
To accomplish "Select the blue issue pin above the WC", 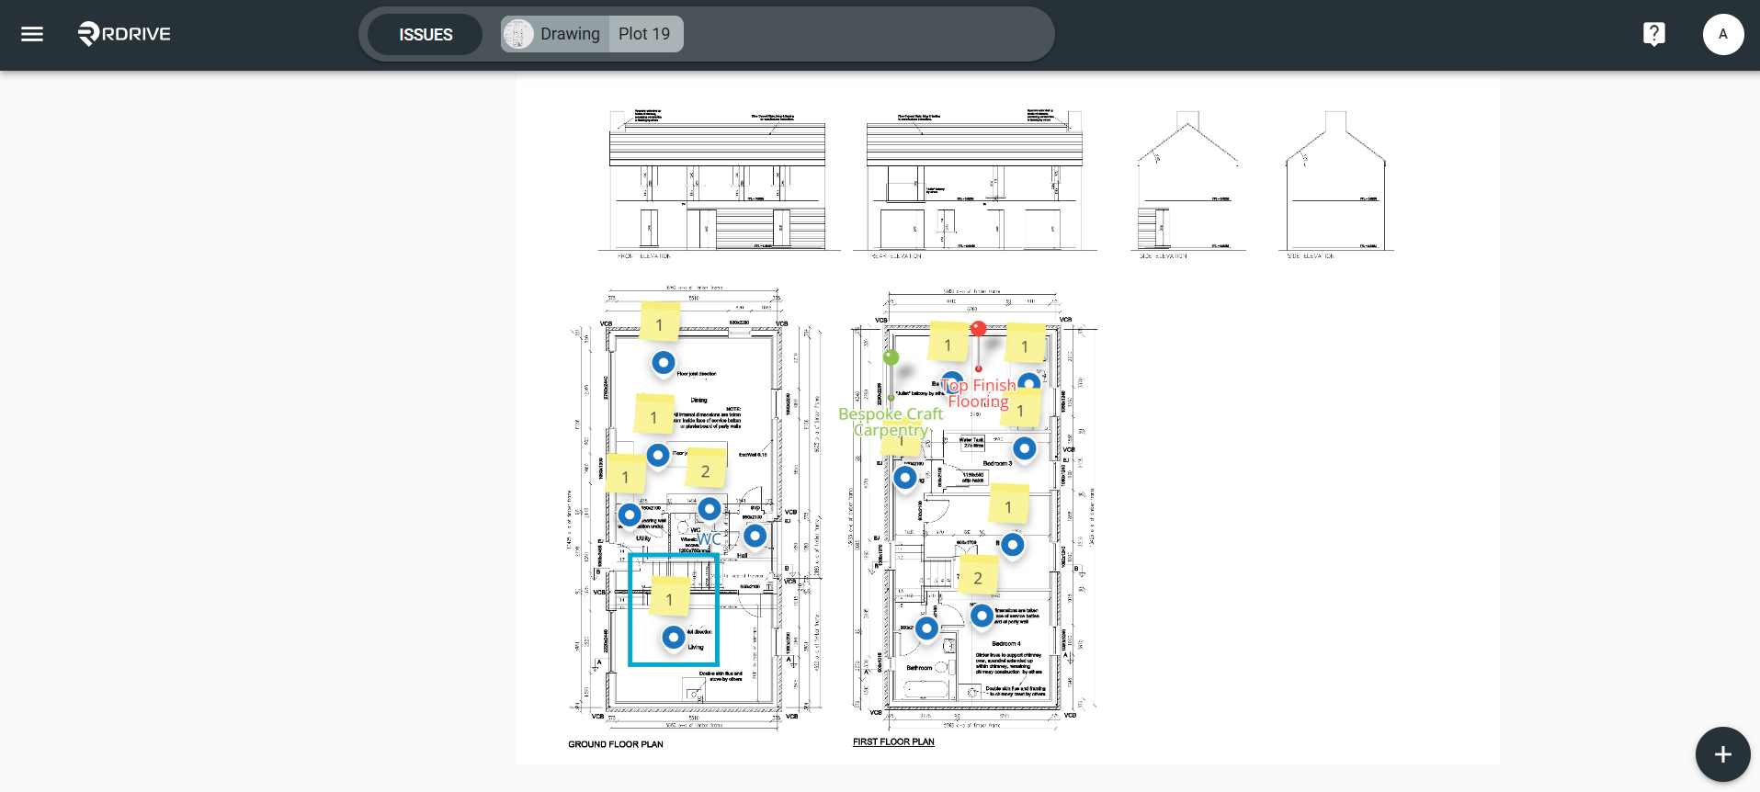I will click(x=710, y=508).
